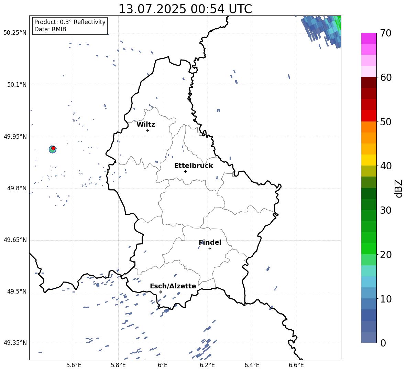Viewport: 407px width, 372px height.
Task: Click the 20 tick on the colorbar
Action: pyautogui.click(x=386, y=255)
